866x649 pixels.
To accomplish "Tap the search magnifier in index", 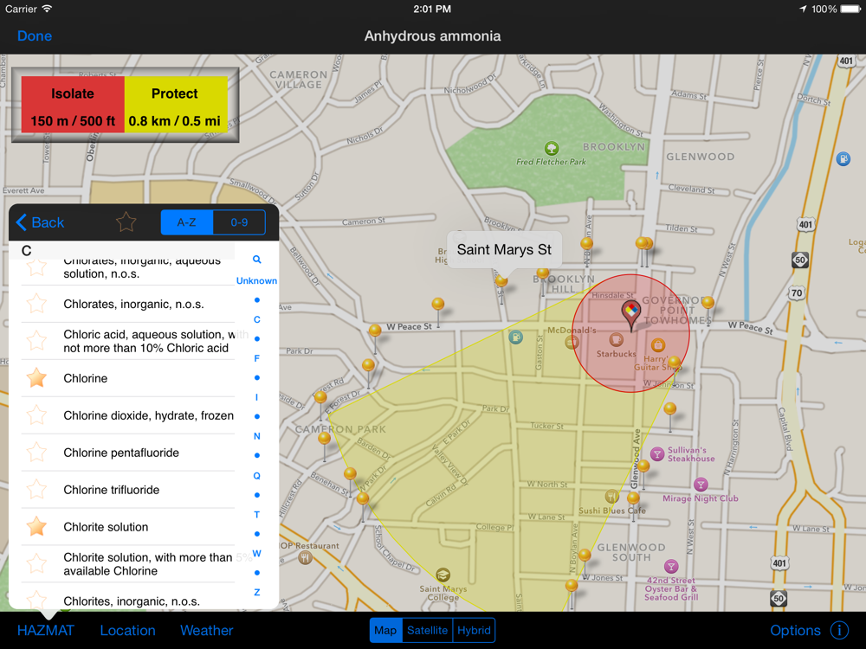I will click(257, 260).
